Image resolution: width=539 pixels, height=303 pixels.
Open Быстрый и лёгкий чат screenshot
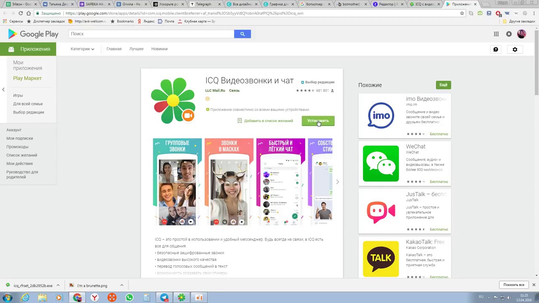(x=281, y=182)
